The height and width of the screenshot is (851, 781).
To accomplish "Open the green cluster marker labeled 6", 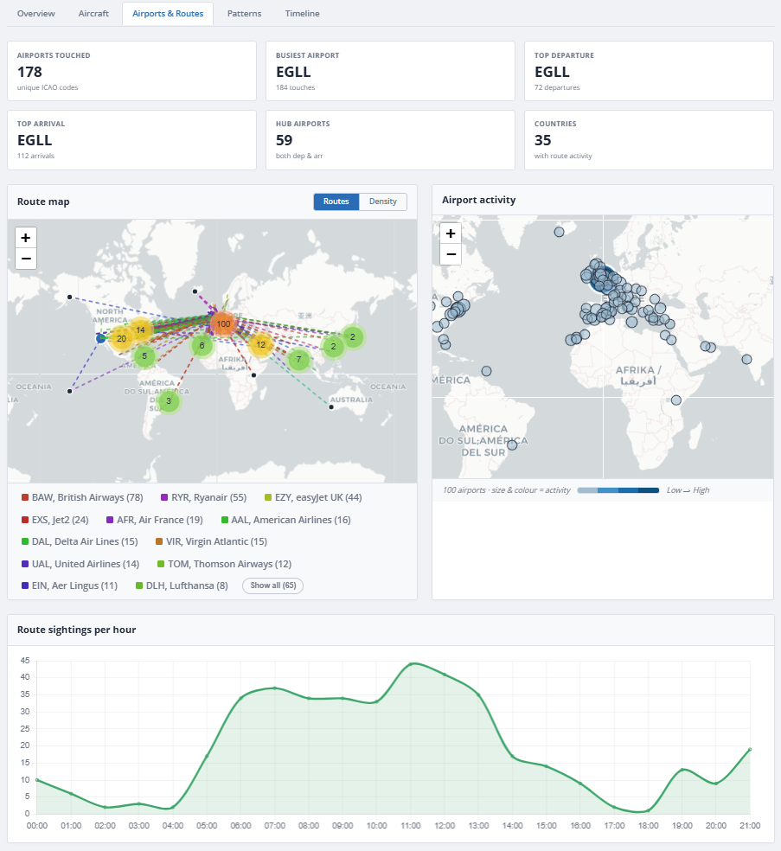I will (202, 345).
